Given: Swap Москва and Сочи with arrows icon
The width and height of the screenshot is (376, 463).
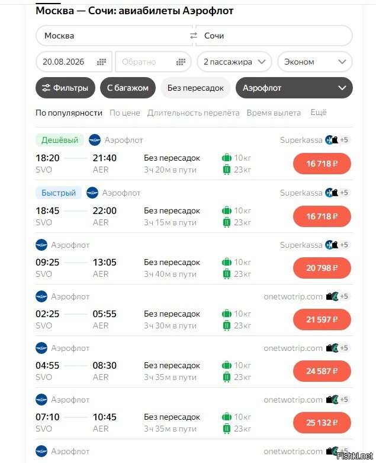Looking at the screenshot, I should [x=194, y=36].
